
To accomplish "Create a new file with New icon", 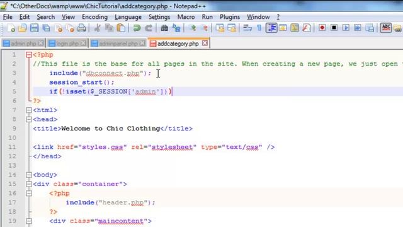I will click(11, 28).
